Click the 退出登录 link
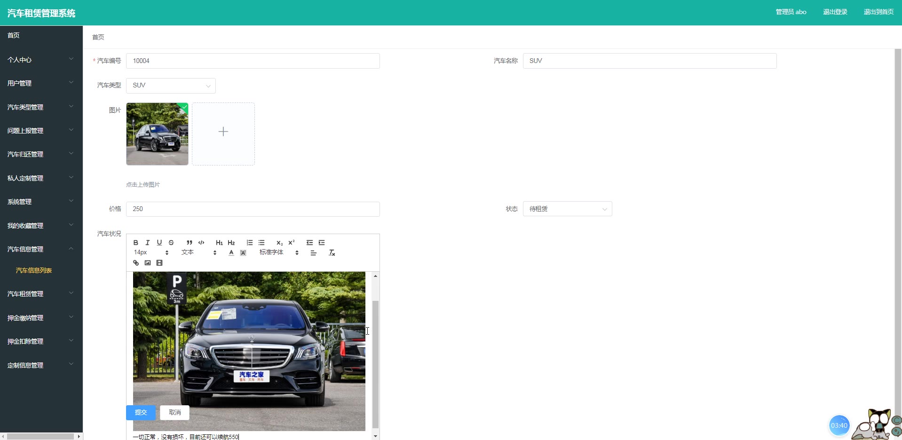Image resolution: width=902 pixels, height=440 pixels. point(835,12)
